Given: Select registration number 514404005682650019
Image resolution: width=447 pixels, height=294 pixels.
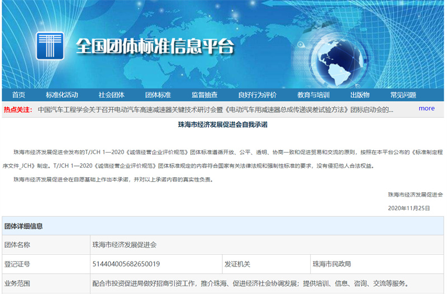Looking at the screenshot, I should pos(126,264).
